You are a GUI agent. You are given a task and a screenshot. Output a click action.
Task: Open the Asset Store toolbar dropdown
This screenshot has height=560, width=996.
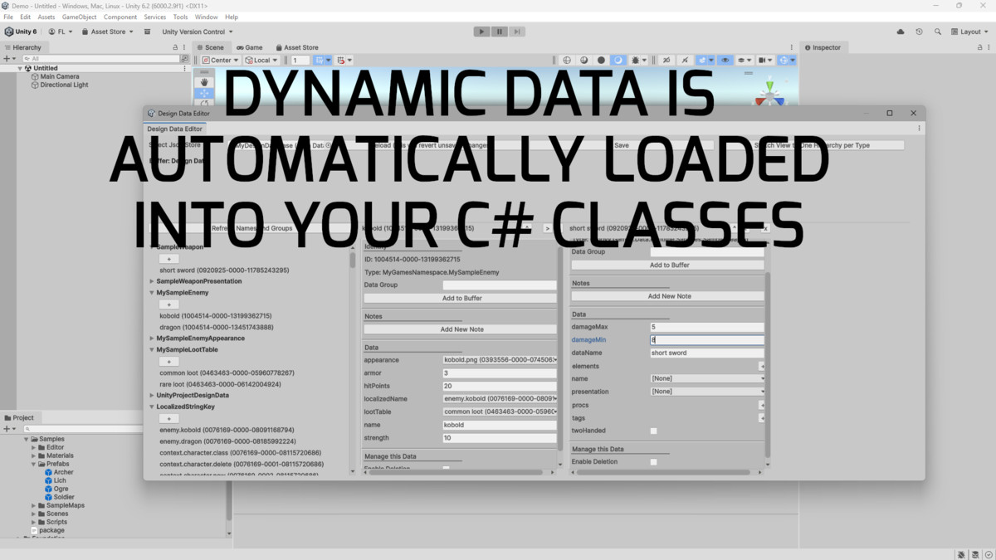pyautogui.click(x=108, y=32)
